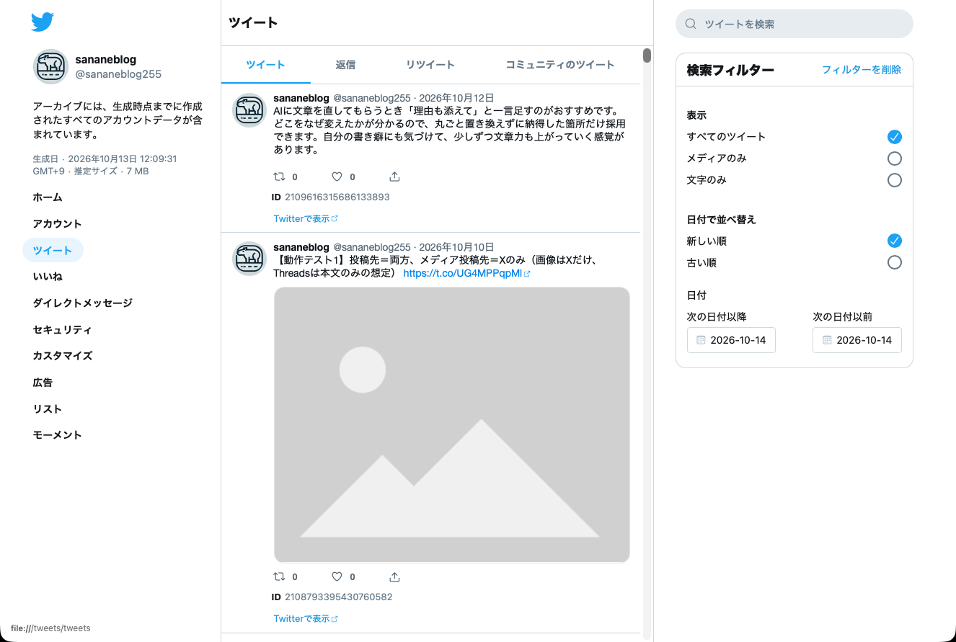Click sananeblog avatar in the sidebar profile
Image resolution: width=956 pixels, height=642 pixels.
tap(51, 67)
